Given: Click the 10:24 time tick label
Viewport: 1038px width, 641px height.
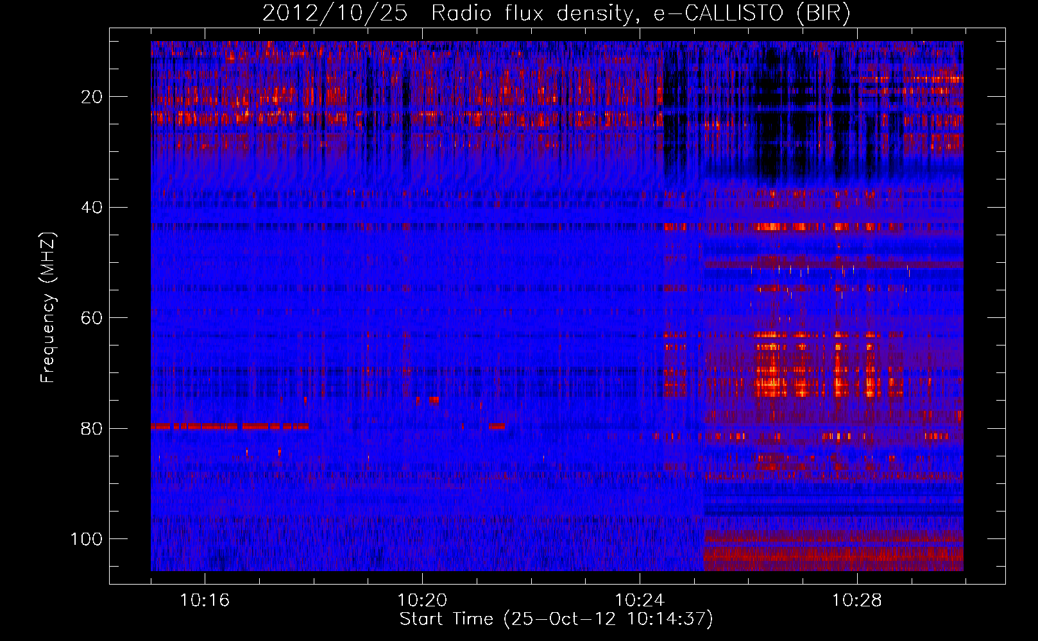Looking at the screenshot, I should click(640, 601).
